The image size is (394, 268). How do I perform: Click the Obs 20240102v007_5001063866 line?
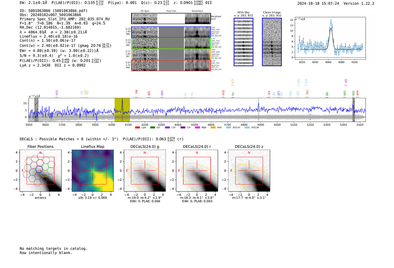point(50,15)
